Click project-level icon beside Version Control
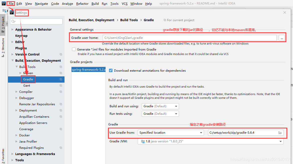The height and width of the screenshot is (164, 293). 61,54
